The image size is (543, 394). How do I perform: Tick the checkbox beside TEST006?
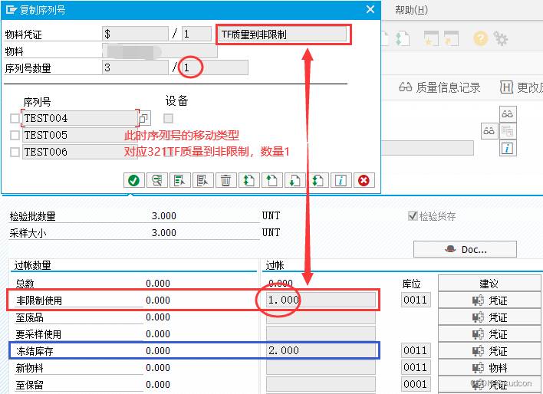[15, 152]
